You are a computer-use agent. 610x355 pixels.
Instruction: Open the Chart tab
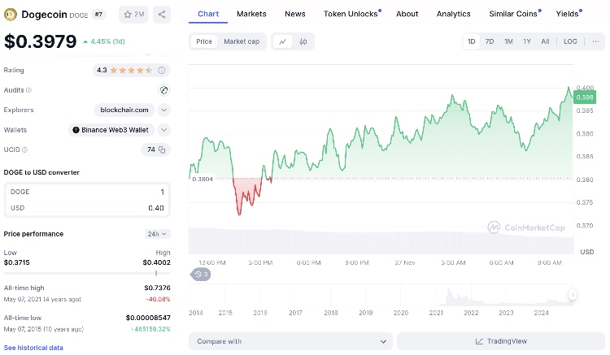[x=208, y=14]
